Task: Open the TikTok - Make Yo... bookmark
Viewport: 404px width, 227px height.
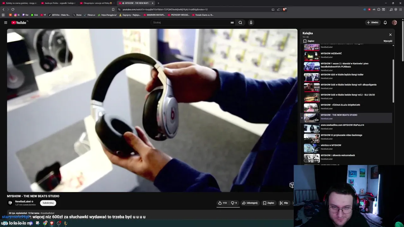Action: [59, 15]
